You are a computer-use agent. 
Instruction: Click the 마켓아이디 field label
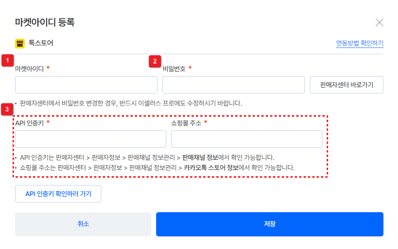click(x=30, y=69)
